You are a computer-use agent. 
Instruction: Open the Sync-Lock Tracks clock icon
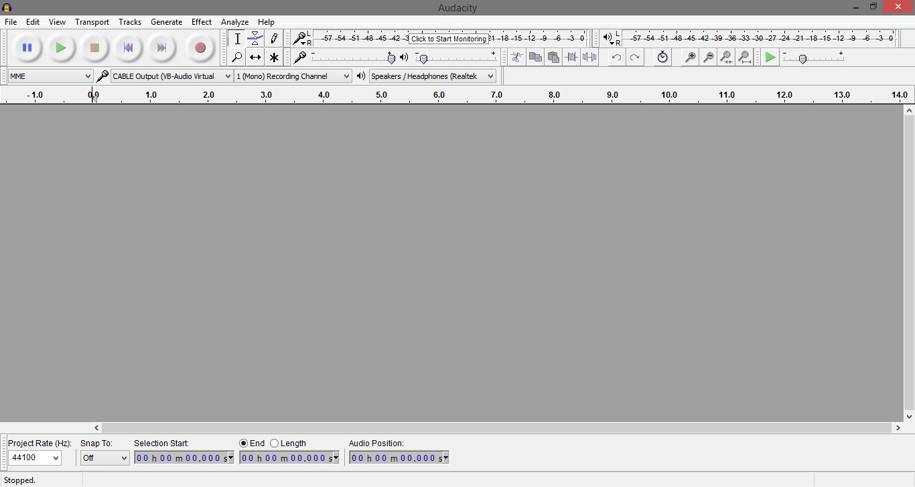pos(662,58)
